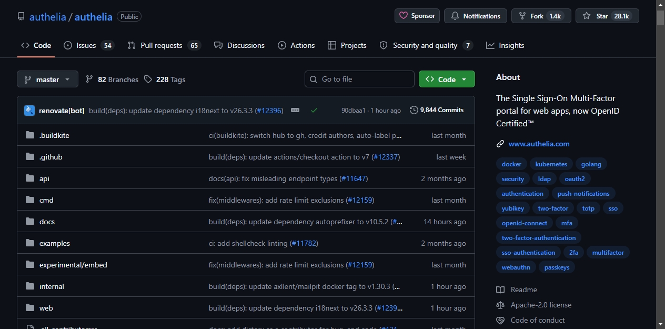This screenshot has height=329, width=665.
Task: Open the authelia owner link
Action: pyautogui.click(x=48, y=16)
